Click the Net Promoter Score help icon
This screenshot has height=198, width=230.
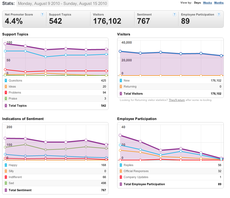(42, 14)
